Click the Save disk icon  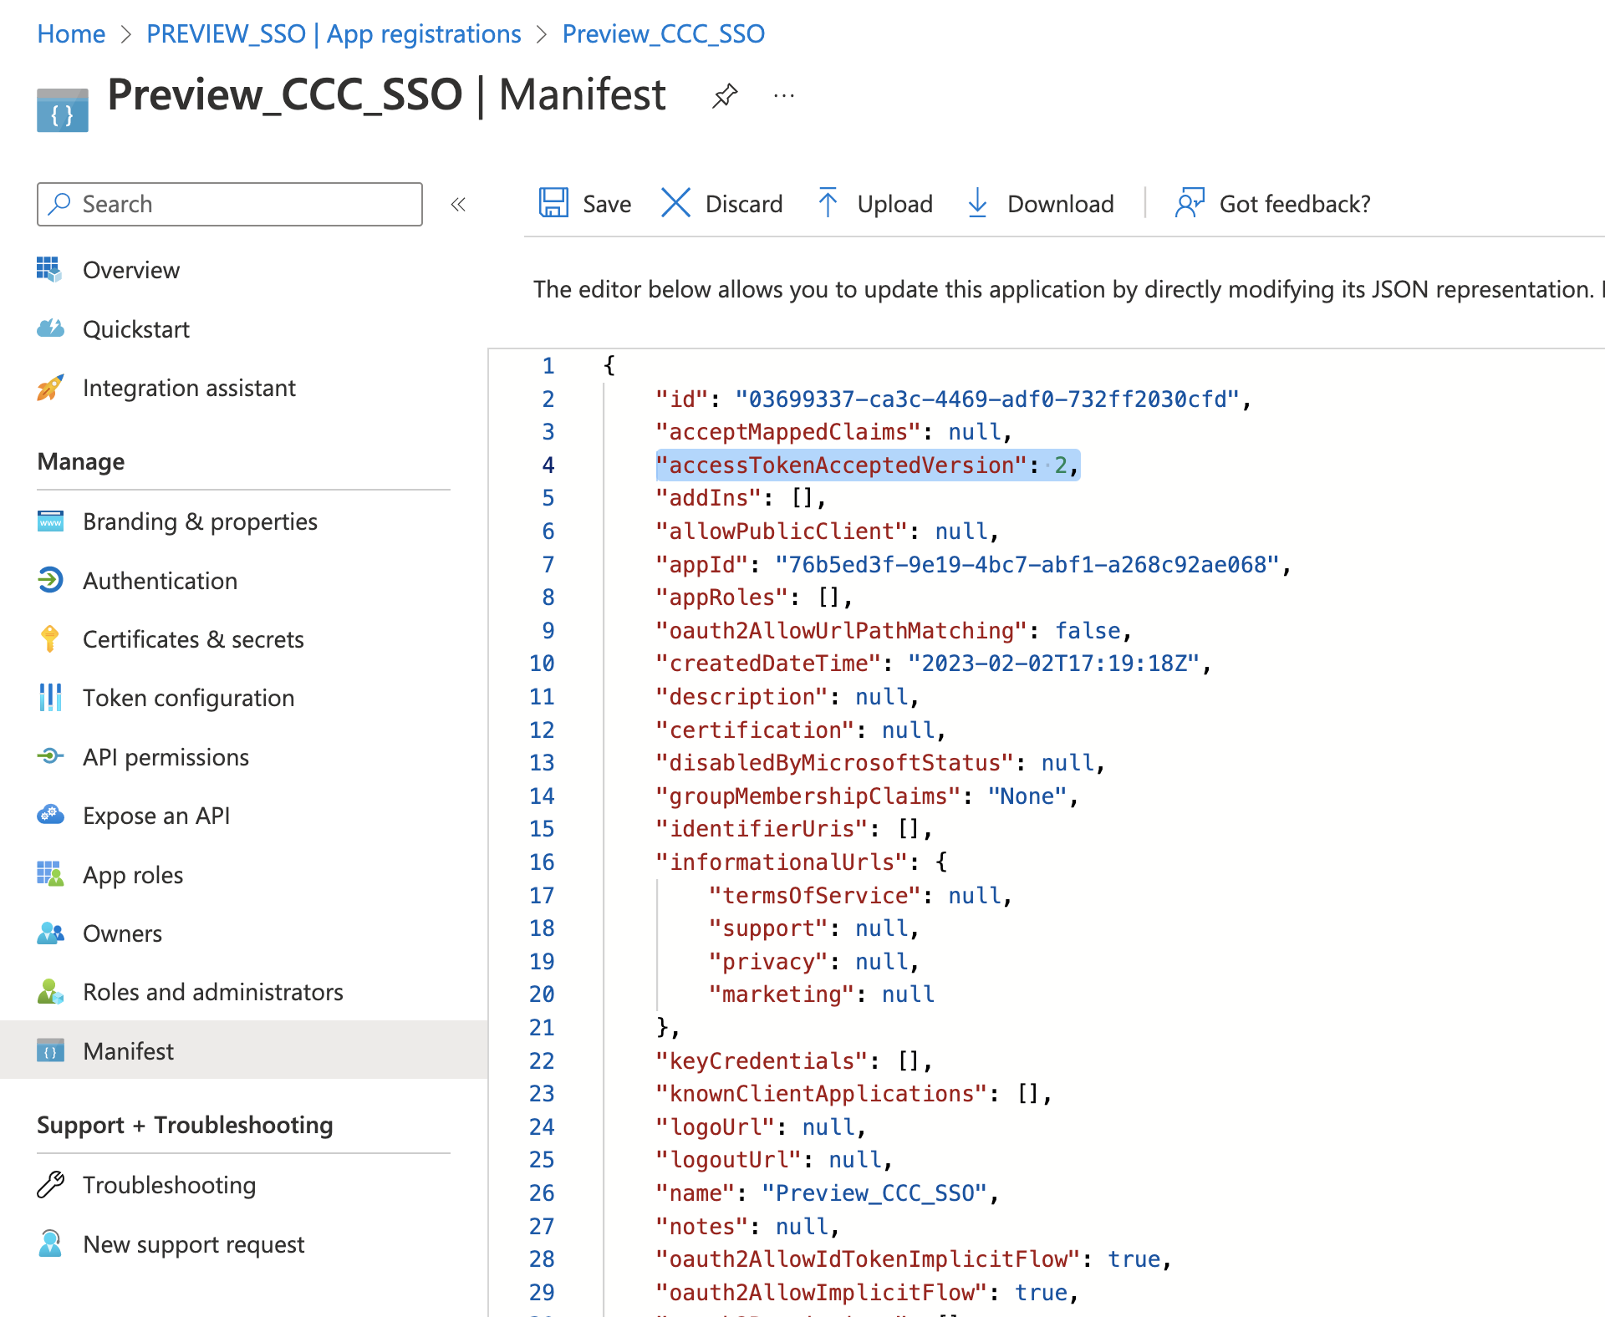pos(553,203)
